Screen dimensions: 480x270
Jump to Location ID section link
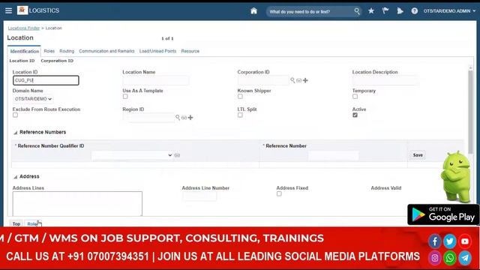[x=22, y=61]
